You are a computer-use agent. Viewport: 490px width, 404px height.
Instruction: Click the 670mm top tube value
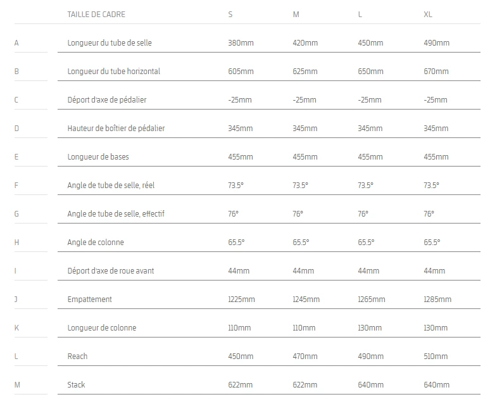[x=436, y=72]
